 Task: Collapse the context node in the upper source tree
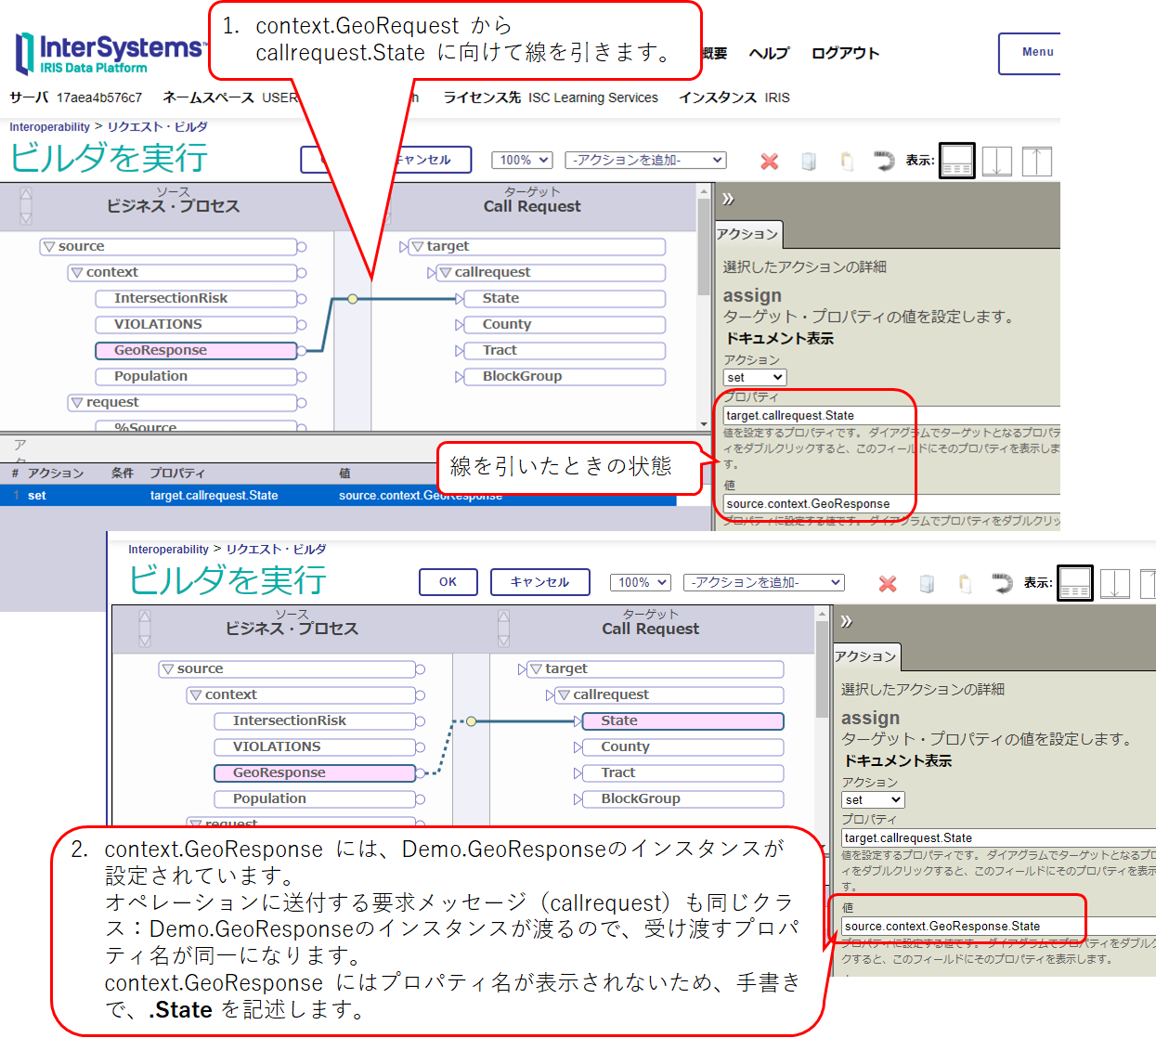(77, 273)
